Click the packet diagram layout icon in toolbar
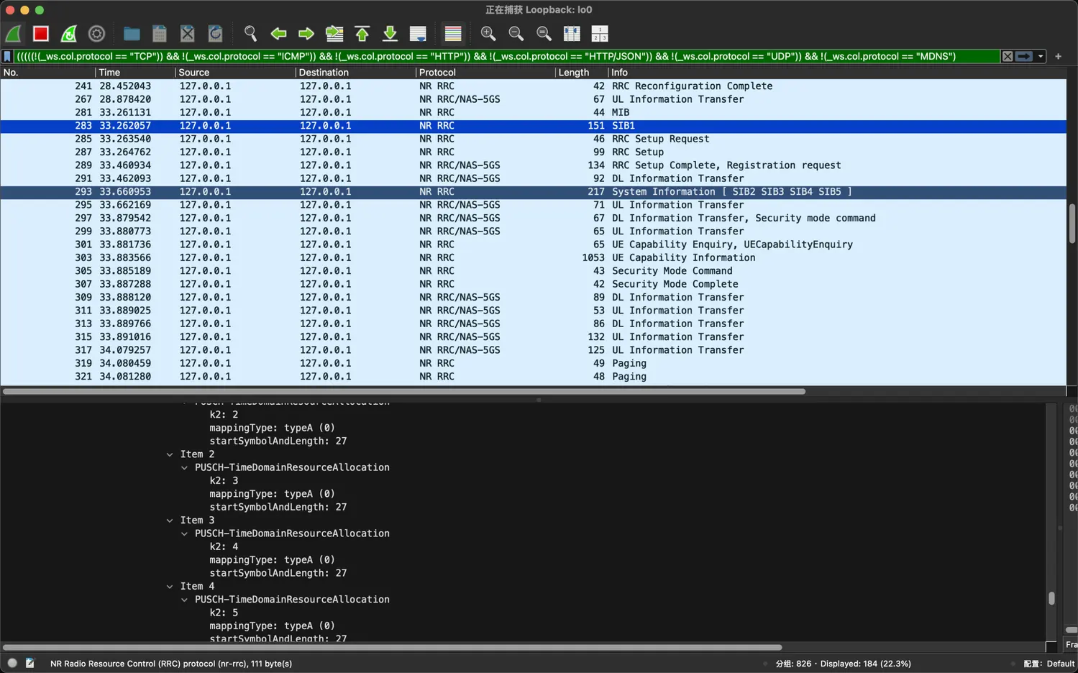Viewport: 1078px width, 673px height. 600,34
